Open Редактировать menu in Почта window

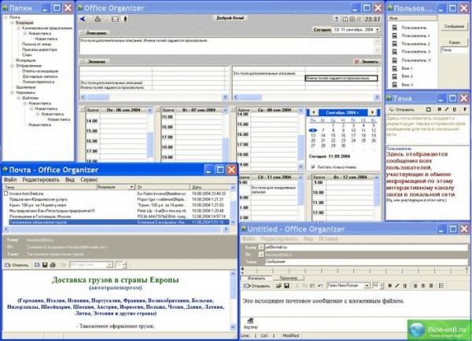coord(41,179)
